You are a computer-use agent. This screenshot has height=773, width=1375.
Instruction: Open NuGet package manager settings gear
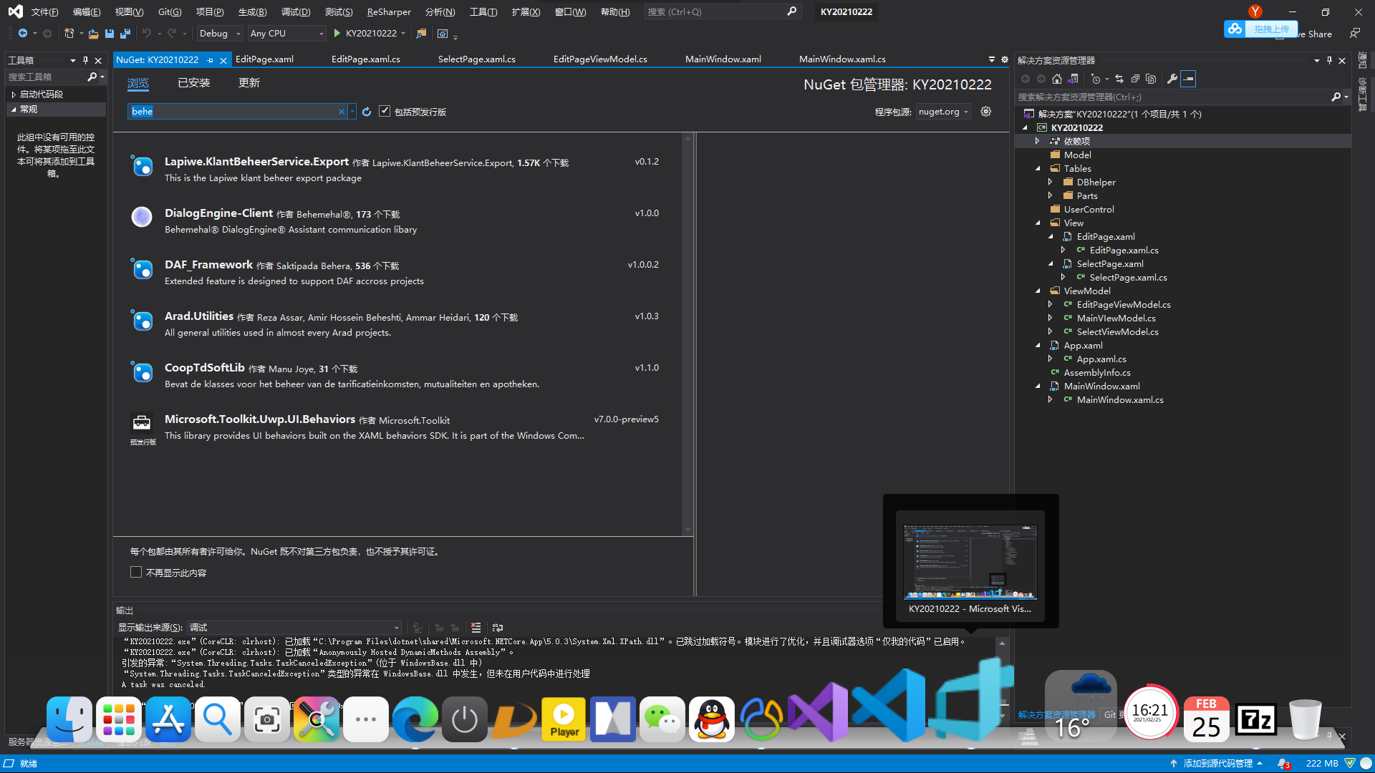(x=986, y=112)
